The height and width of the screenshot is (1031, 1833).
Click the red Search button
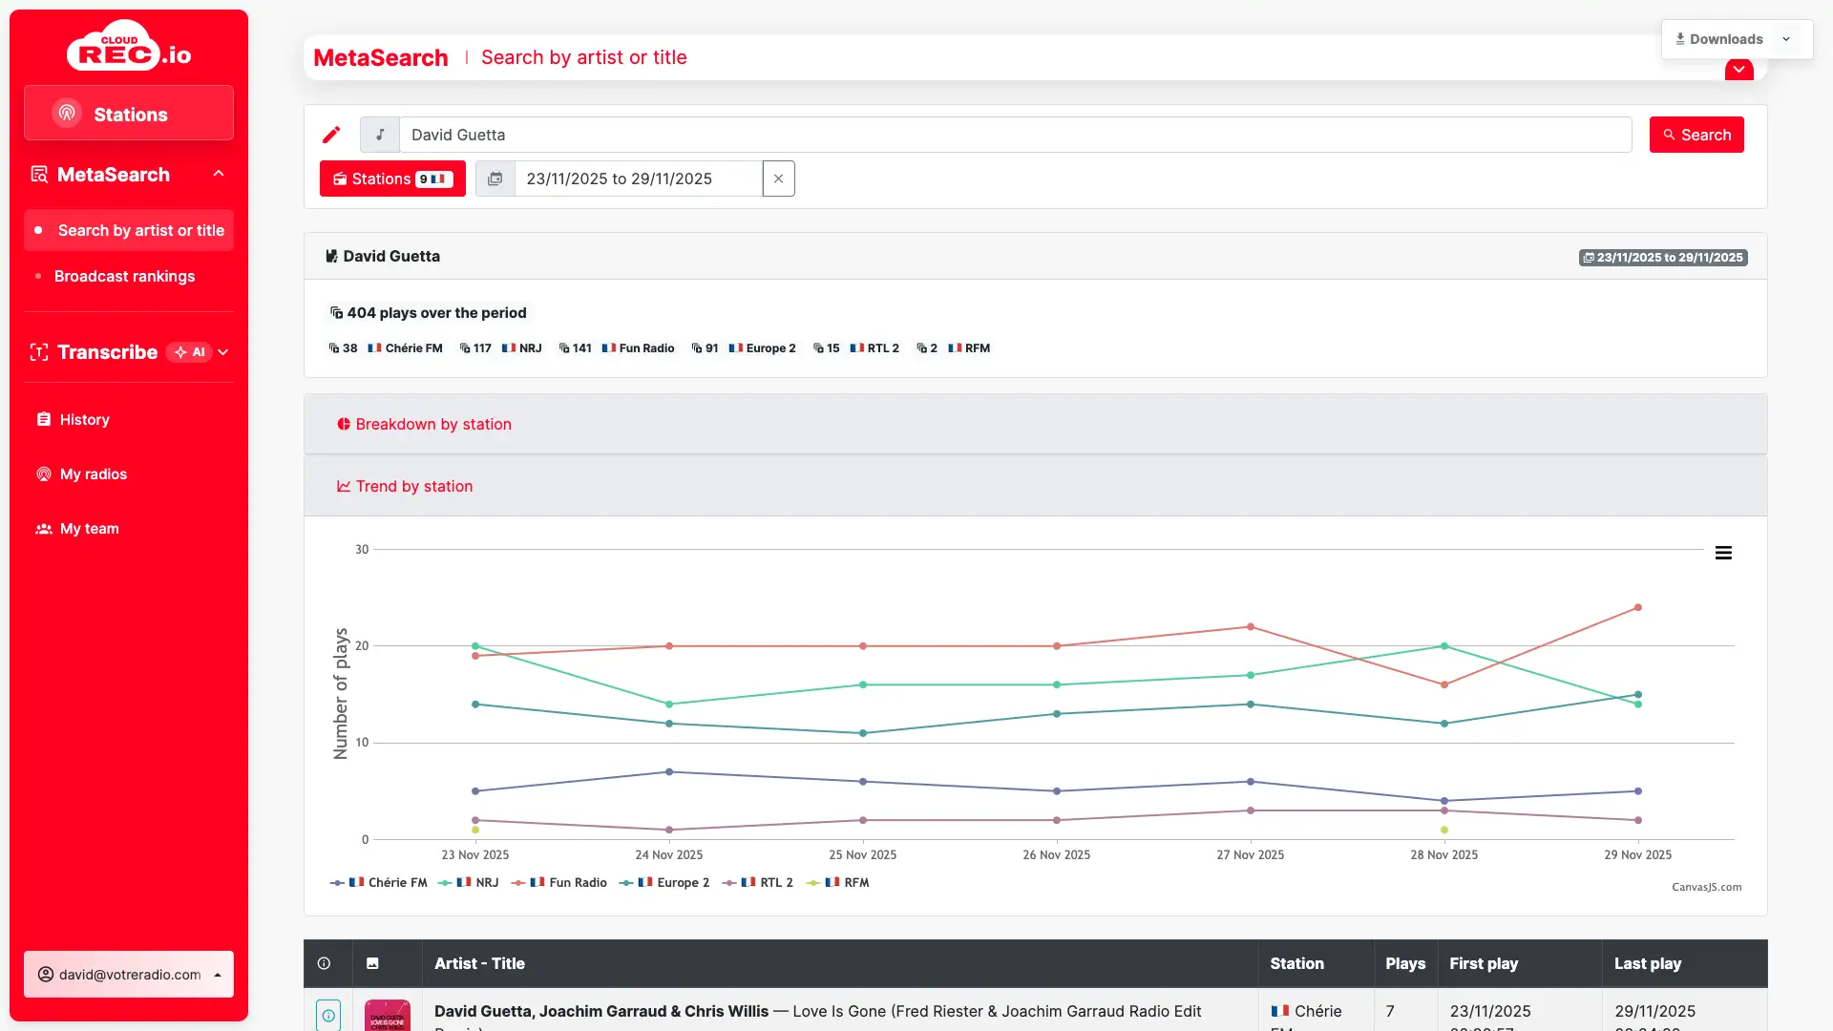(1696, 135)
